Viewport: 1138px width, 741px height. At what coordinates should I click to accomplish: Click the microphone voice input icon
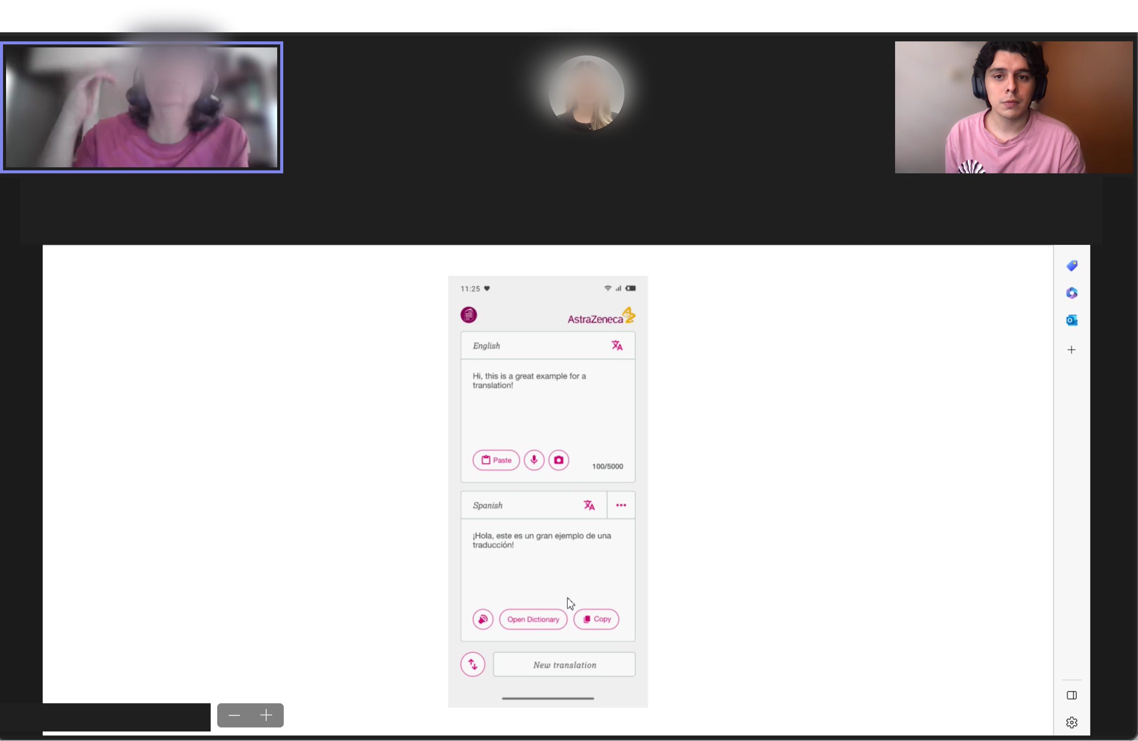click(534, 460)
